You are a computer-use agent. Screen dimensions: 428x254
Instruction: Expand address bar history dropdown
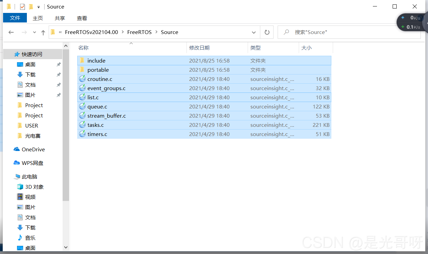click(x=254, y=32)
